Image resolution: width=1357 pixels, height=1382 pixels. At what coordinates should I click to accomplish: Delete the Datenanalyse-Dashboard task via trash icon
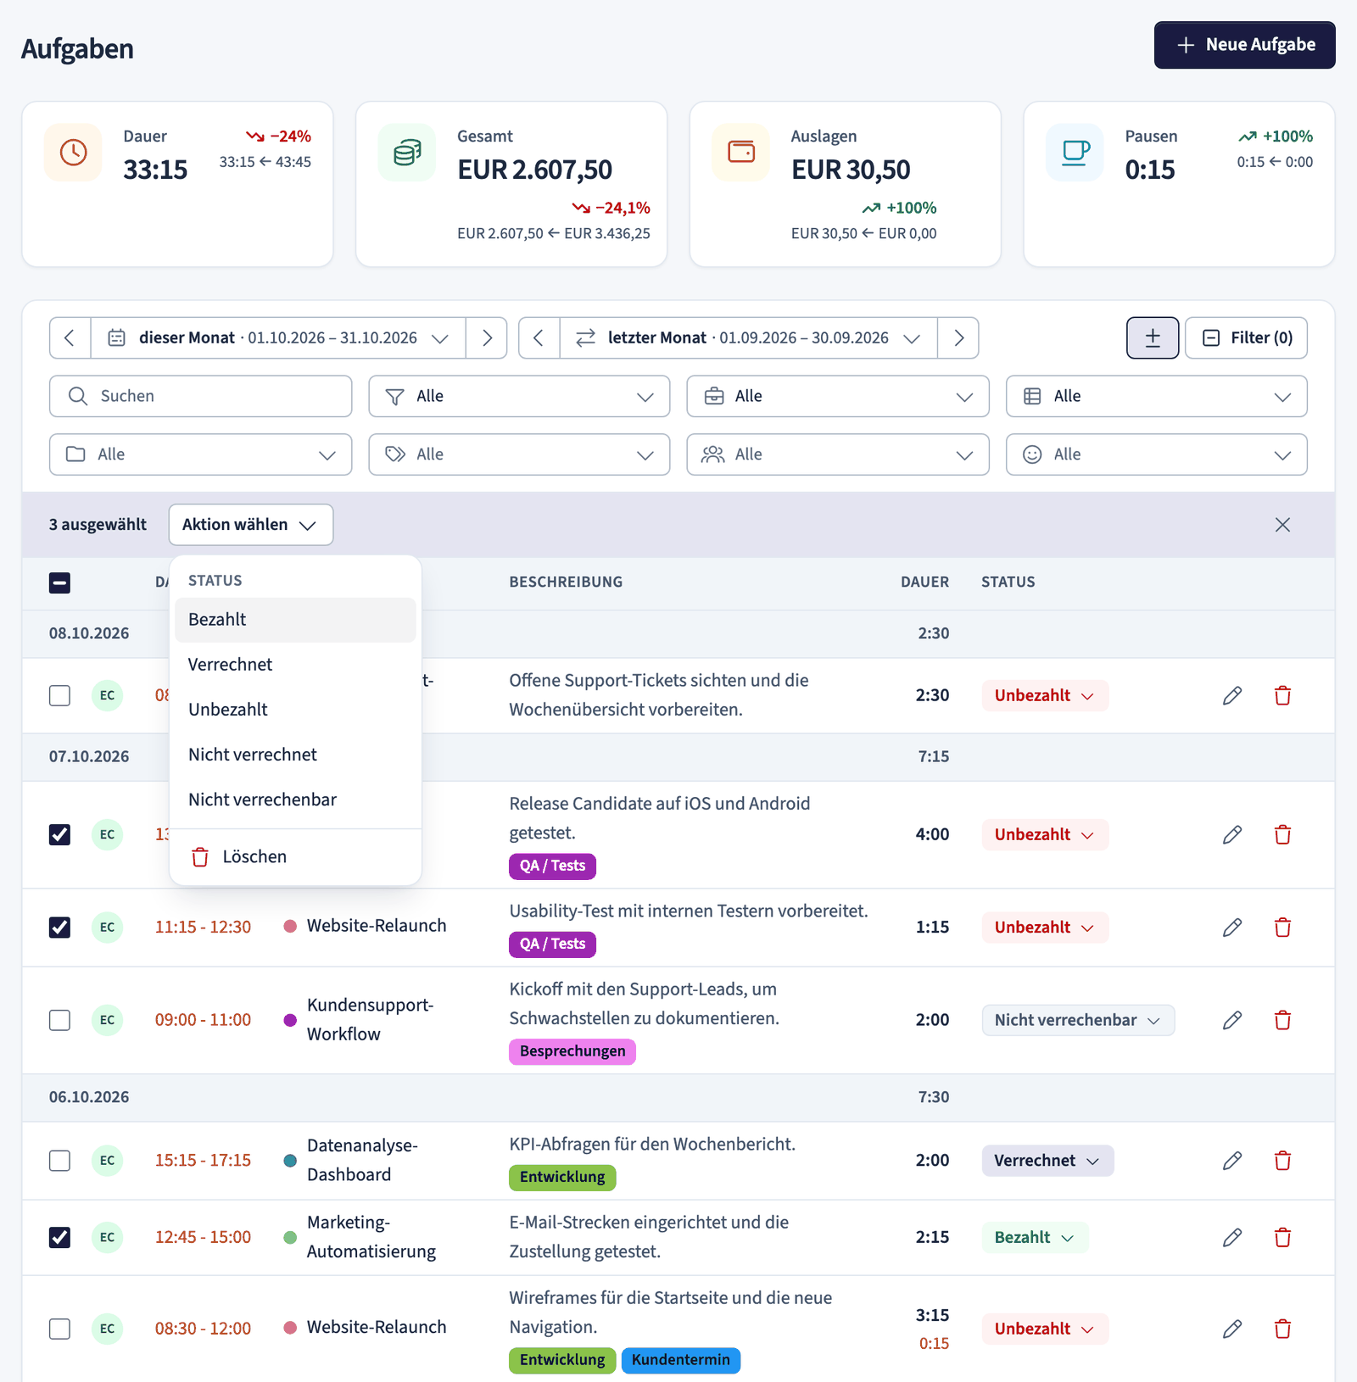[x=1282, y=1161]
